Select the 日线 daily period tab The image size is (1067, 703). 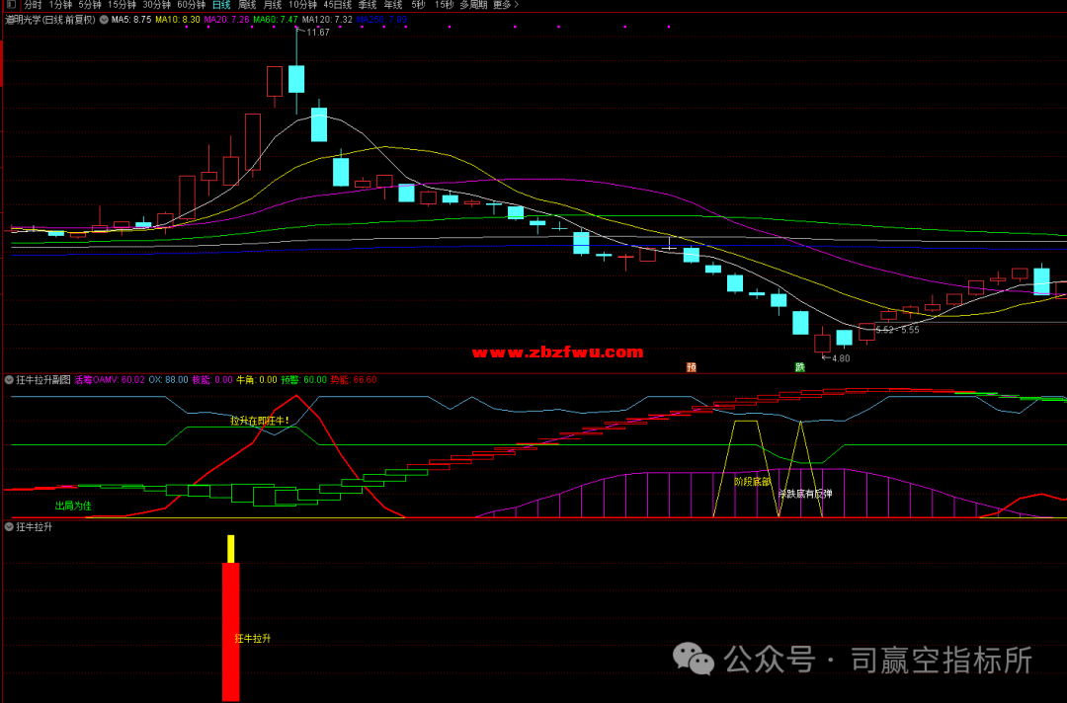(221, 5)
